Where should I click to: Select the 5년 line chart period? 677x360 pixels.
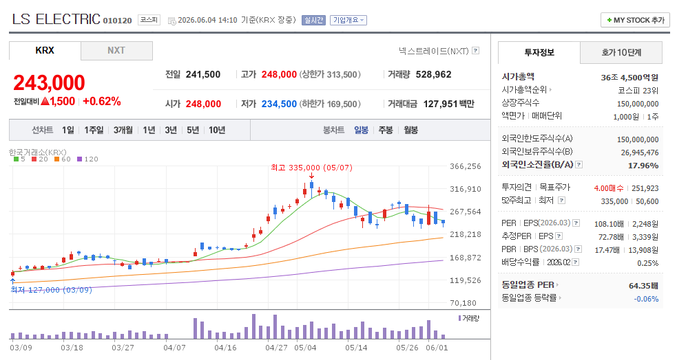click(193, 130)
